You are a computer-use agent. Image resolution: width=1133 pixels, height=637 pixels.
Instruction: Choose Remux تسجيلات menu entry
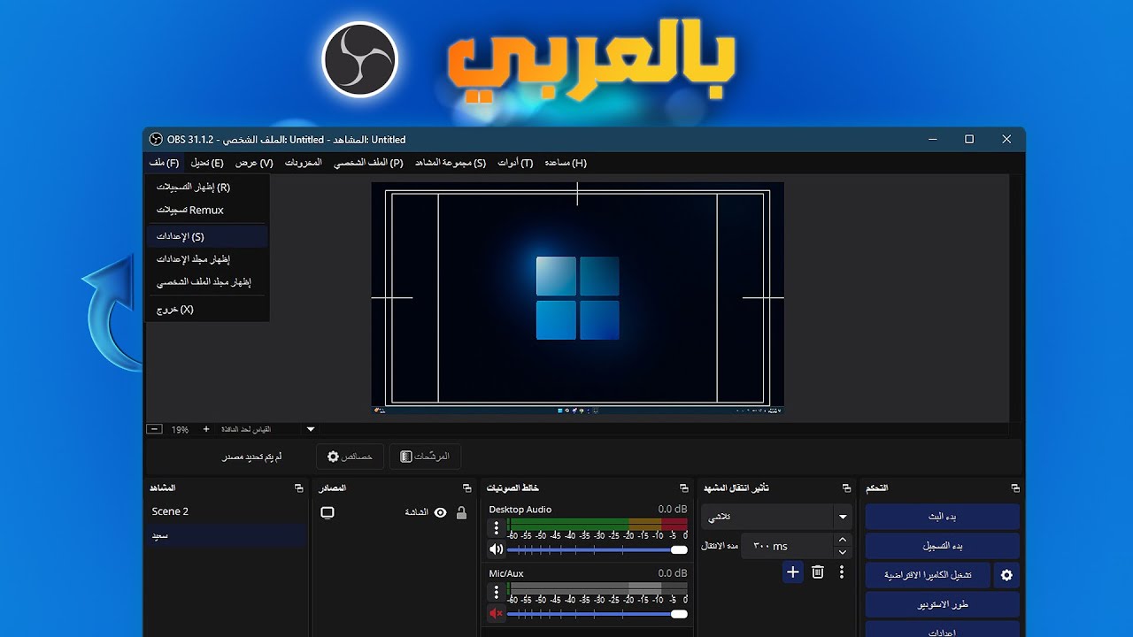(207, 211)
